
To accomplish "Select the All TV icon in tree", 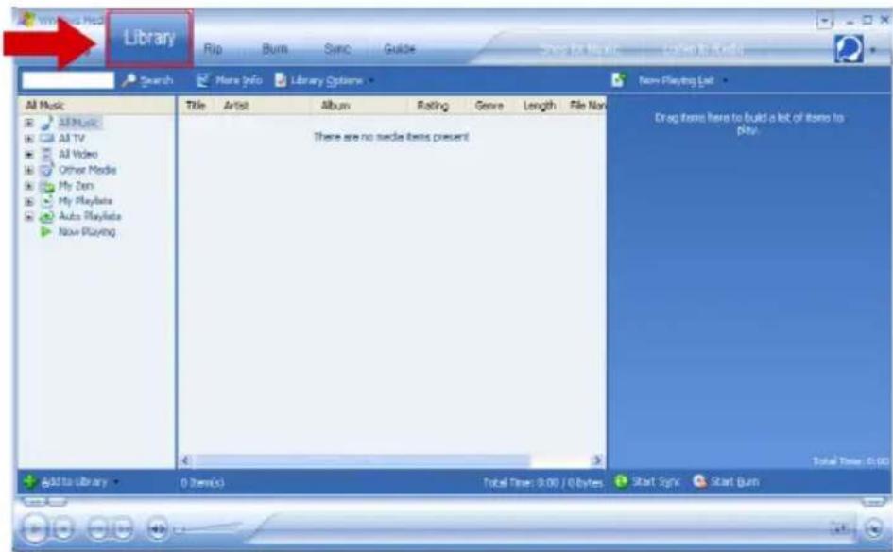I will tap(46, 138).
